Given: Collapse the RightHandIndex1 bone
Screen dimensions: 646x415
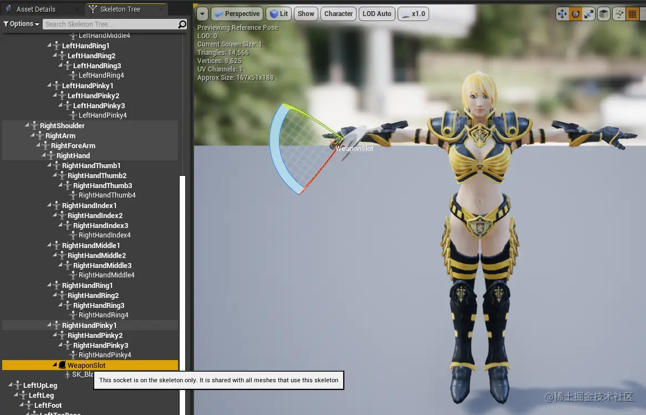Looking at the screenshot, I should tap(49, 205).
